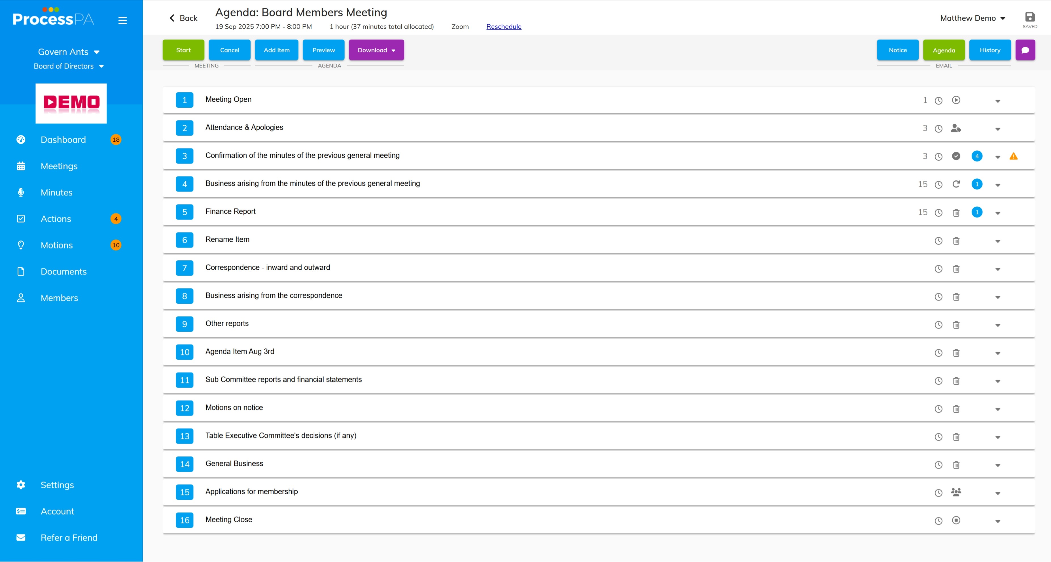Click the blue 4 badge on item 3
Image resolution: width=1051 pixels, height=562 pixels.
(x=976, y=156)
